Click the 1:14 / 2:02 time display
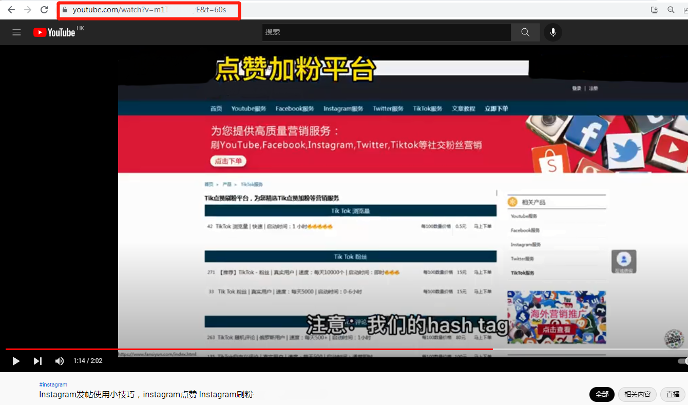 coord(88,361)
